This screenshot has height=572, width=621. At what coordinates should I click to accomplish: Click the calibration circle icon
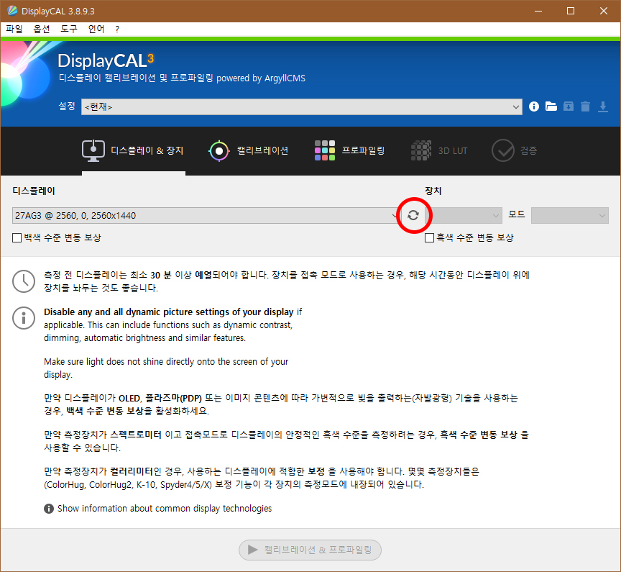[219, 151]
